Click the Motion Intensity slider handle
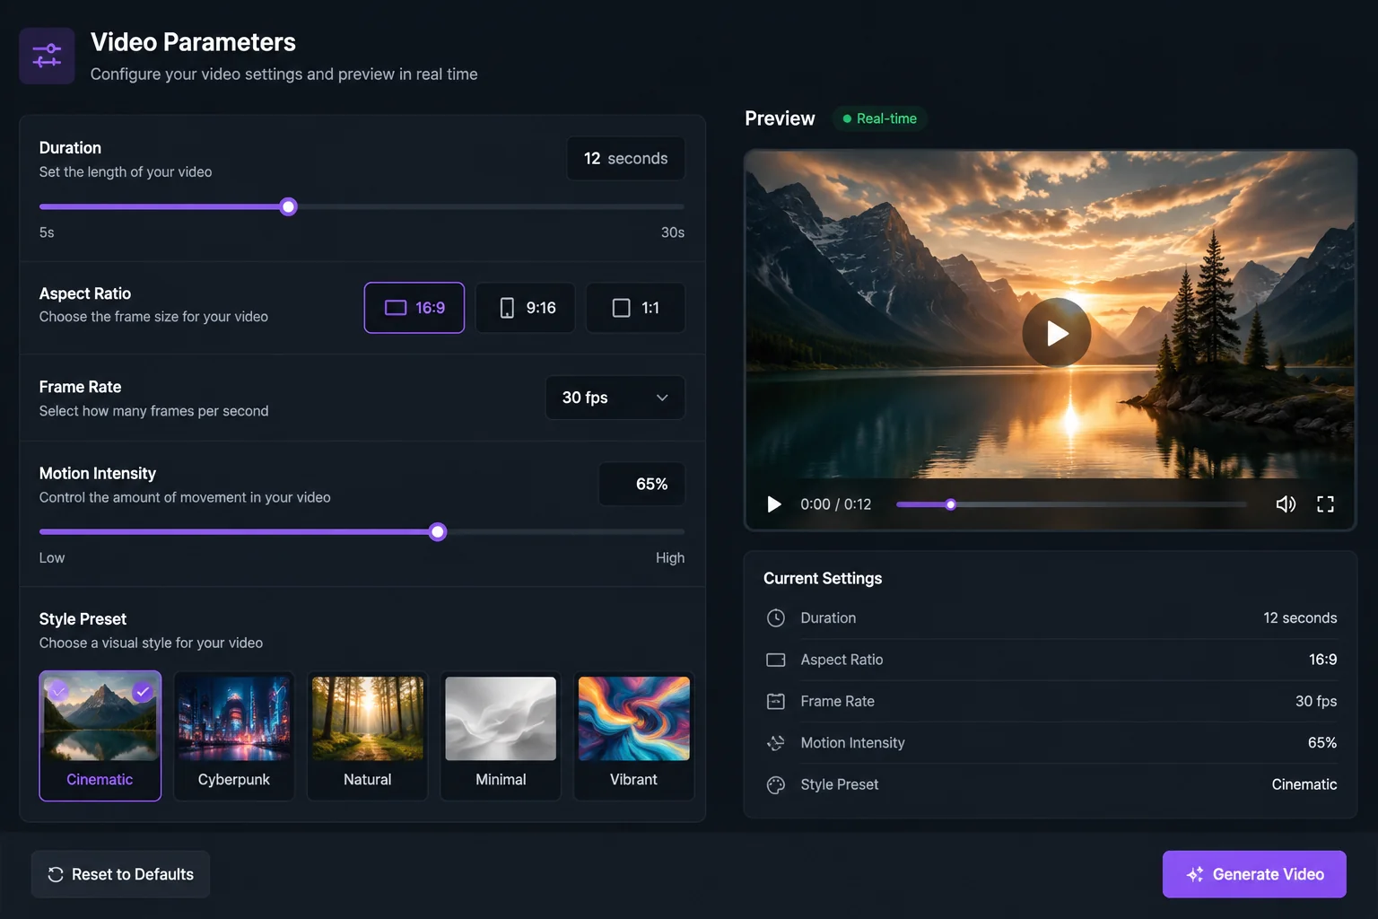 438,532
